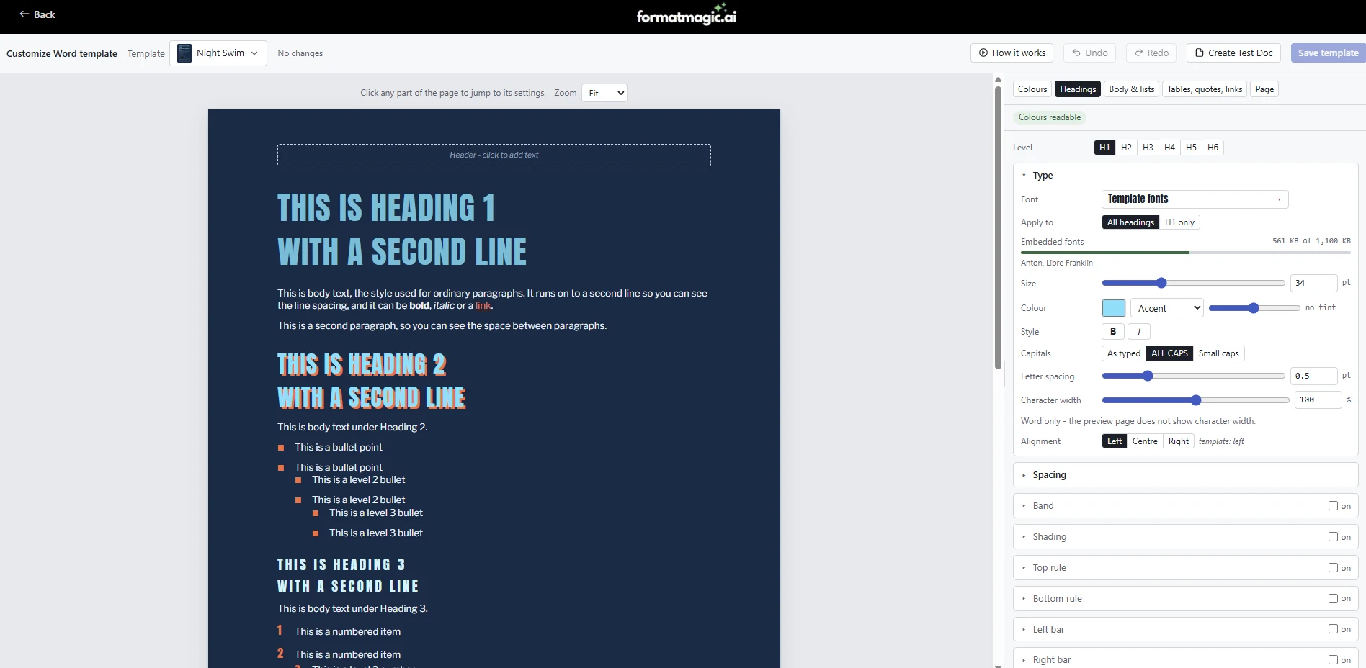Turn on the Bottom rule checkbox
1366x668 pixels.
click(x=1333, y=599)
